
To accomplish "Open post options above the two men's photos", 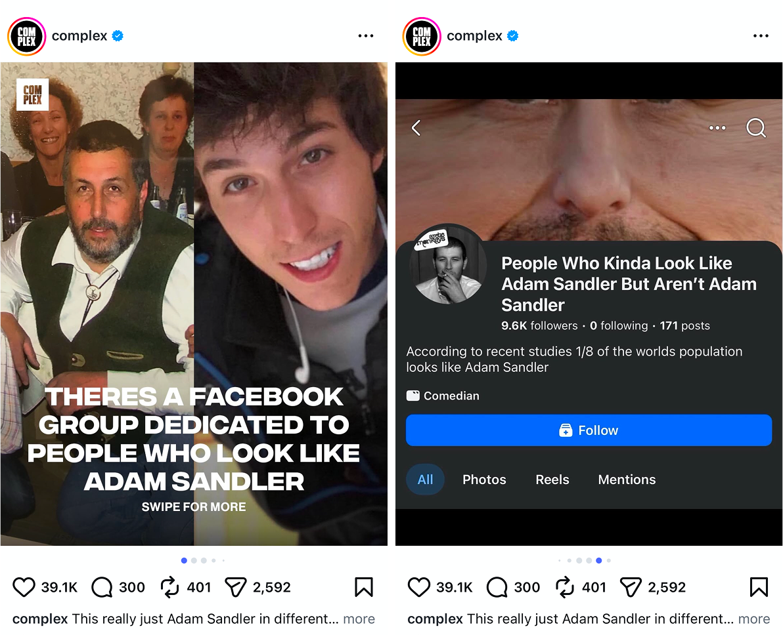I will point(366,36).
